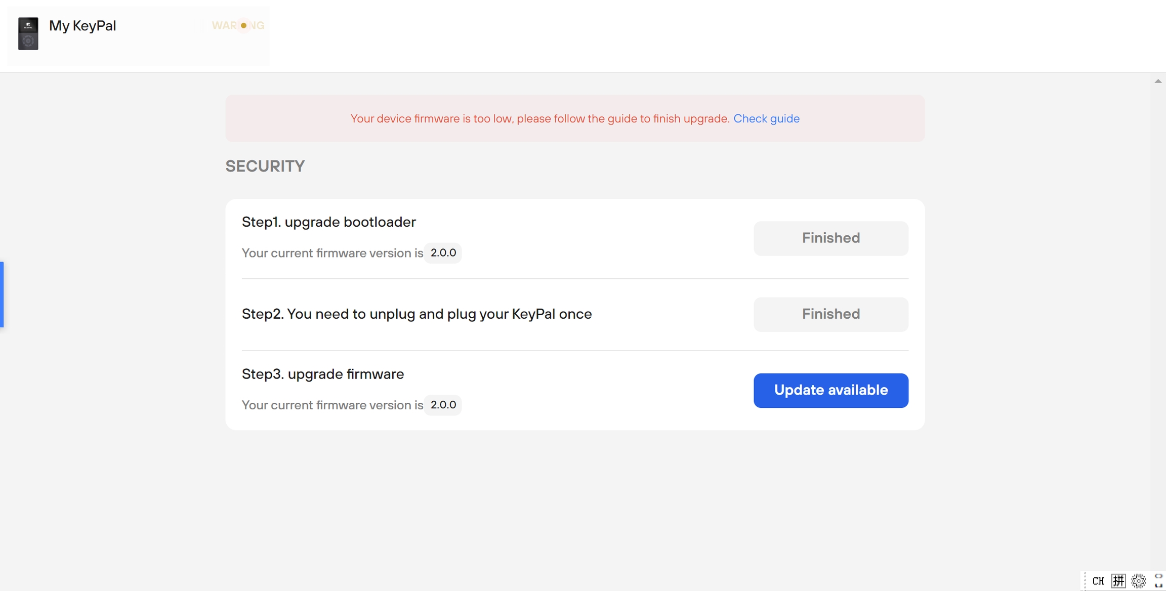Screen dimensions: 1166x591
Task: Toggle the Pinyin input mode icon
Action: (x=1118, y=581)
